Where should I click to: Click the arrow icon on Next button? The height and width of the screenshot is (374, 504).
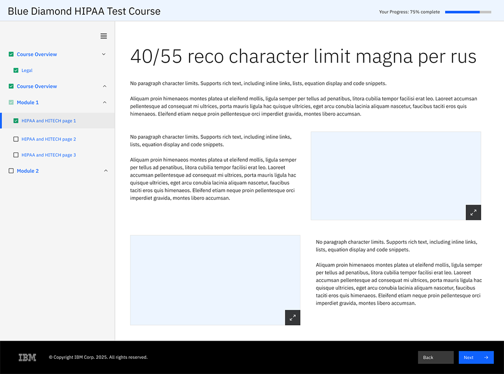(486, 357)
